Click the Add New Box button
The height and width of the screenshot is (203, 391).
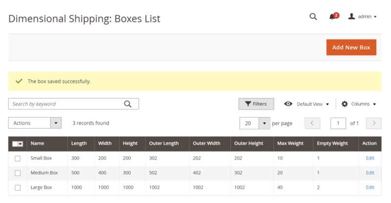pos(351,47)
